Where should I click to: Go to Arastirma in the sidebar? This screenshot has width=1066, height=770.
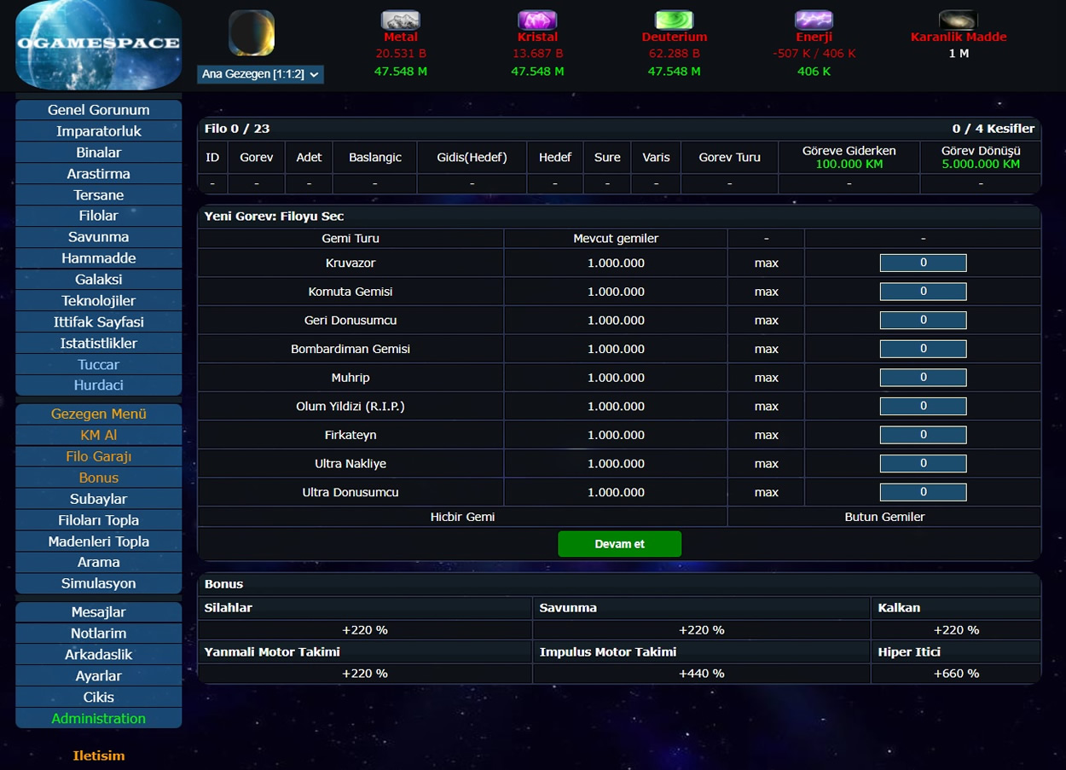(99, 174)
